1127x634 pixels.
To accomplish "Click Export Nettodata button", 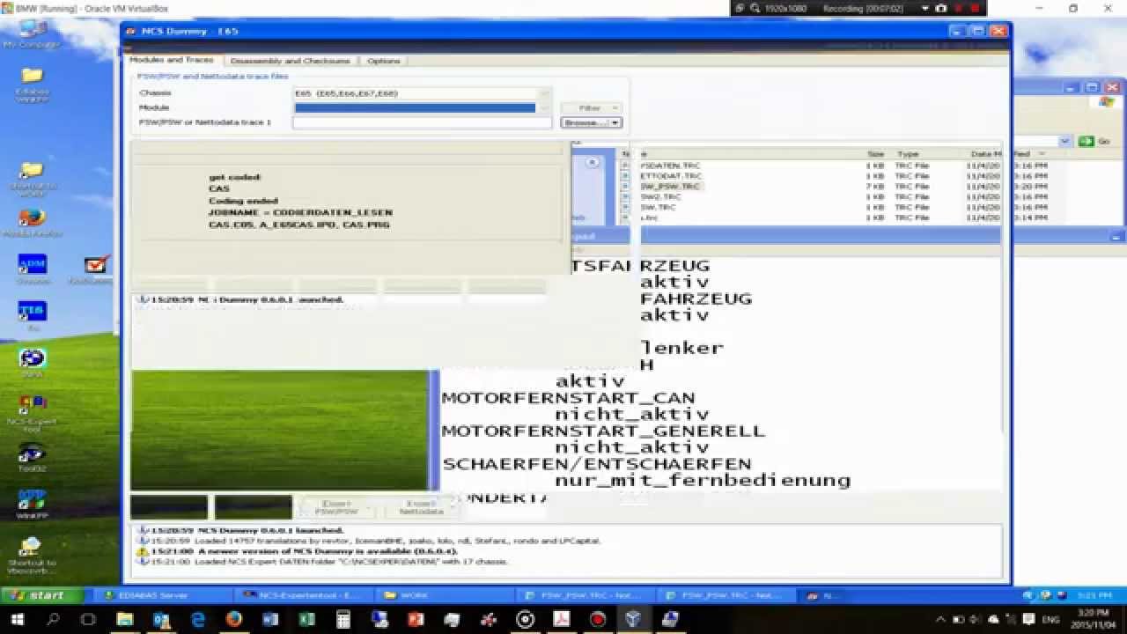I will click(421, 507).
